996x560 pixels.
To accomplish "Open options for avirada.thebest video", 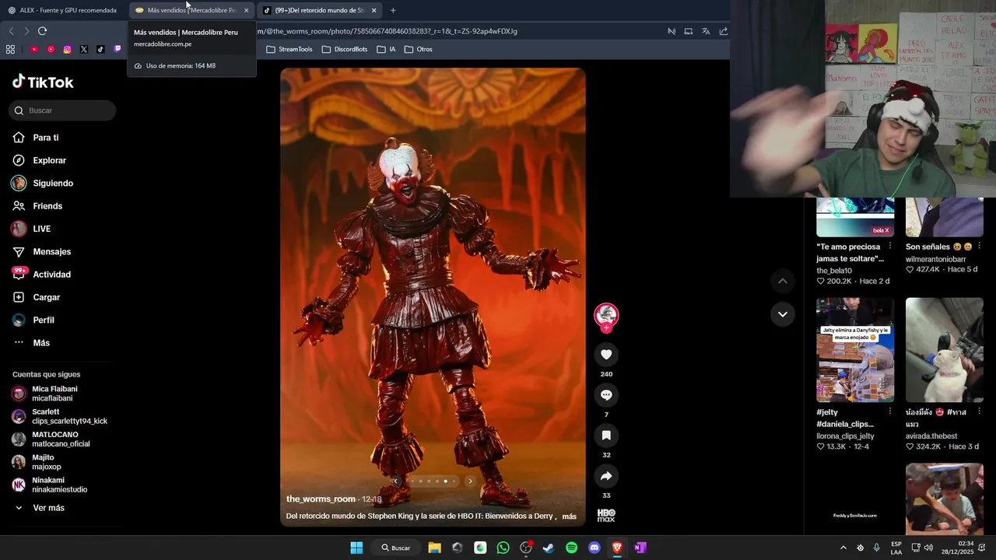I will point(979,412).
